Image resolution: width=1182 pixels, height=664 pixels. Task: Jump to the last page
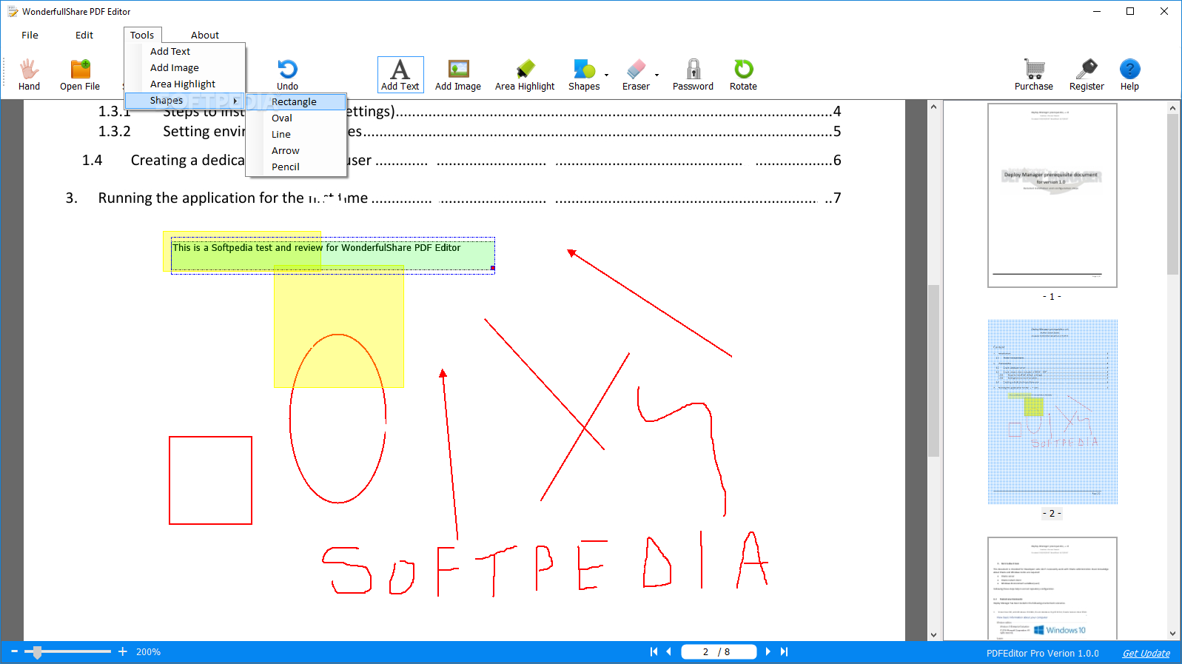[784, 651]
